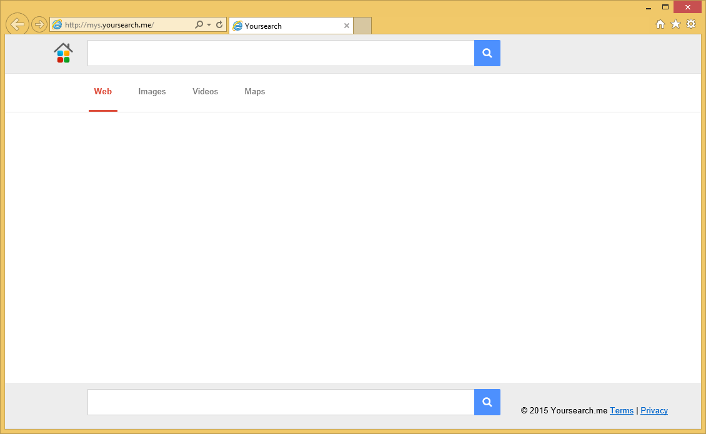Click the bottom blue search button

coord(487,402)
